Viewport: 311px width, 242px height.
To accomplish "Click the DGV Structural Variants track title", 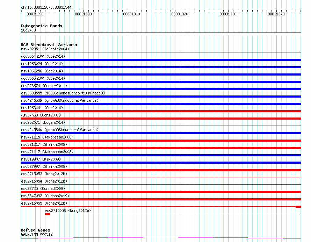I will (x=49, y=45).
